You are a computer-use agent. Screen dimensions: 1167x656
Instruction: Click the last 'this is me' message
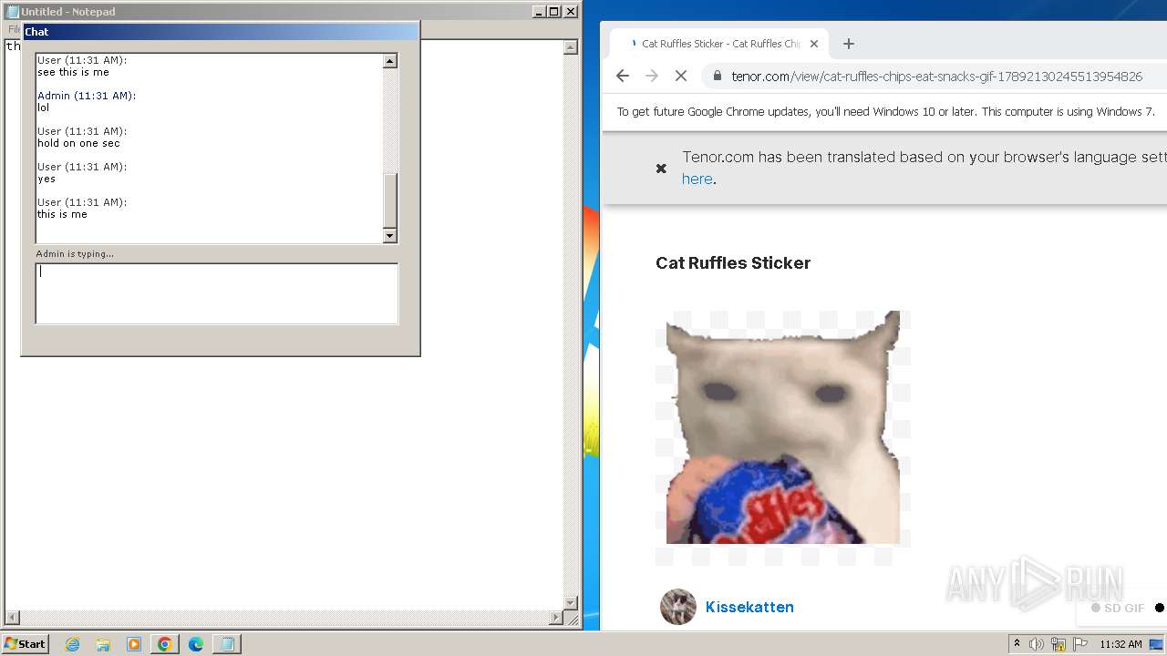[x=62, y=214]
